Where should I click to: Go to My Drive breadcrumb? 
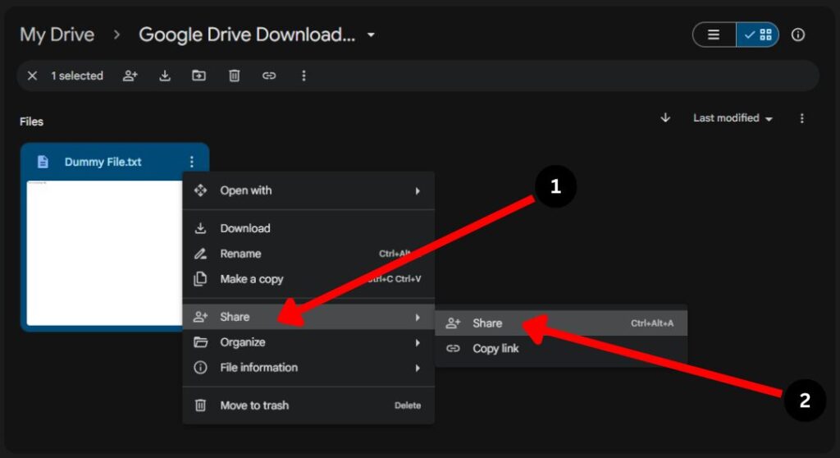[x=57, y=34]
